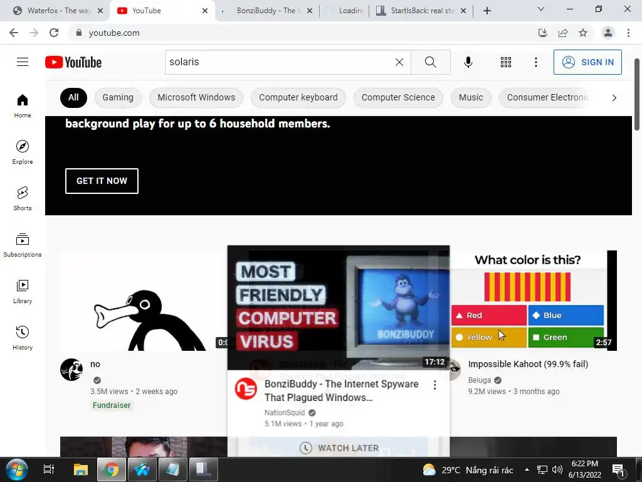Open File Explorer from the taskbar
The height and width of the screenshot is (482, 642).
[81, 469]
